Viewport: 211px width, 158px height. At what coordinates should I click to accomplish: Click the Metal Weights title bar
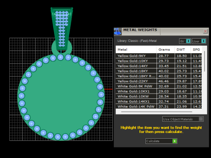tap(161, 31)
